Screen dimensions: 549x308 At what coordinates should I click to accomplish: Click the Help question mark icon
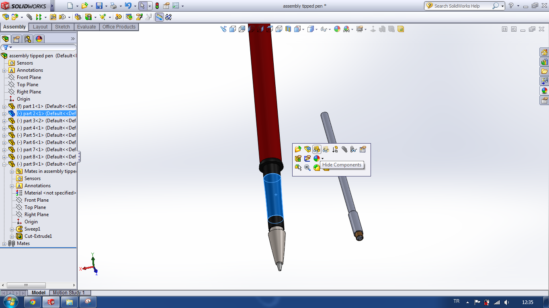[x=511, y=6]
